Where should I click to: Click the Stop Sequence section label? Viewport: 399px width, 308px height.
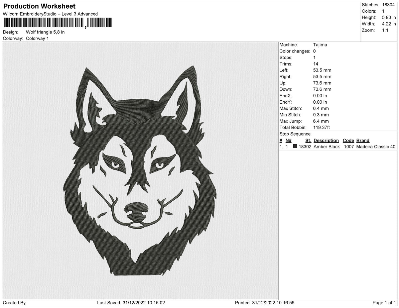[295, 134]
